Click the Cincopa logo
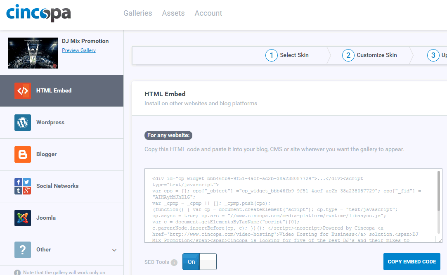The image size is (447, 275). click(x=38, y=13)
